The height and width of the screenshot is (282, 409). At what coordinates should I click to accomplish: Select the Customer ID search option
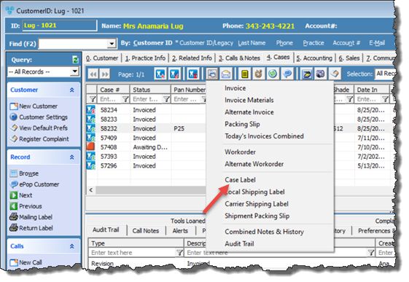(x=153, y=43)
